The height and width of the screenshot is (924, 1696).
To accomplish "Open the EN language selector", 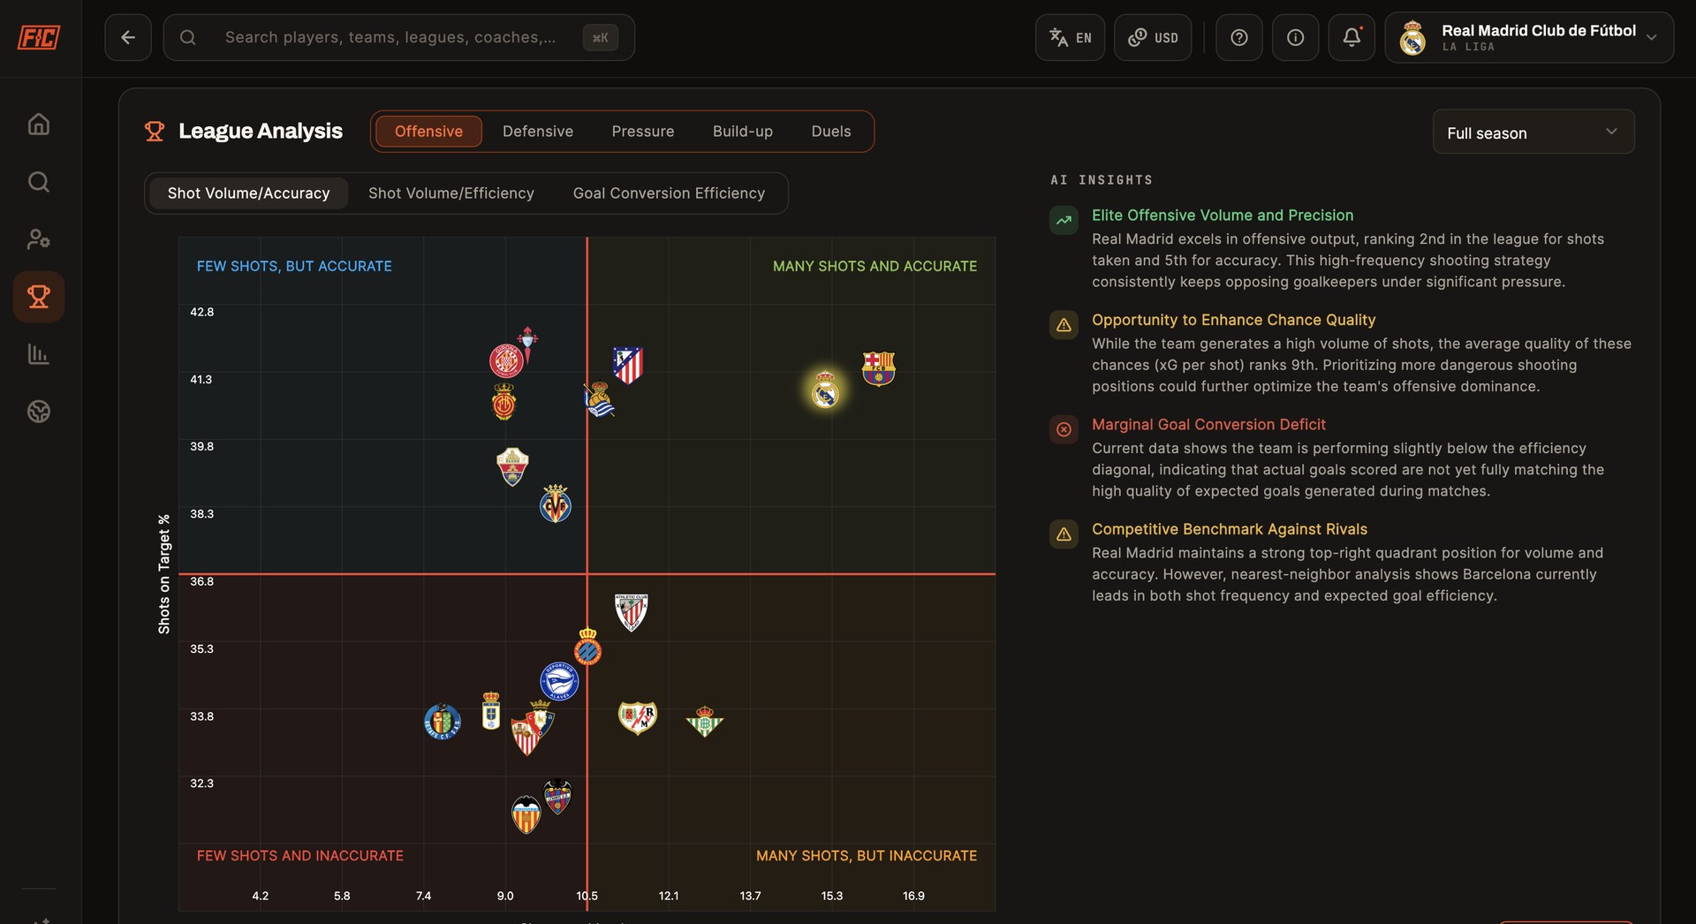I will [1070, 37].
